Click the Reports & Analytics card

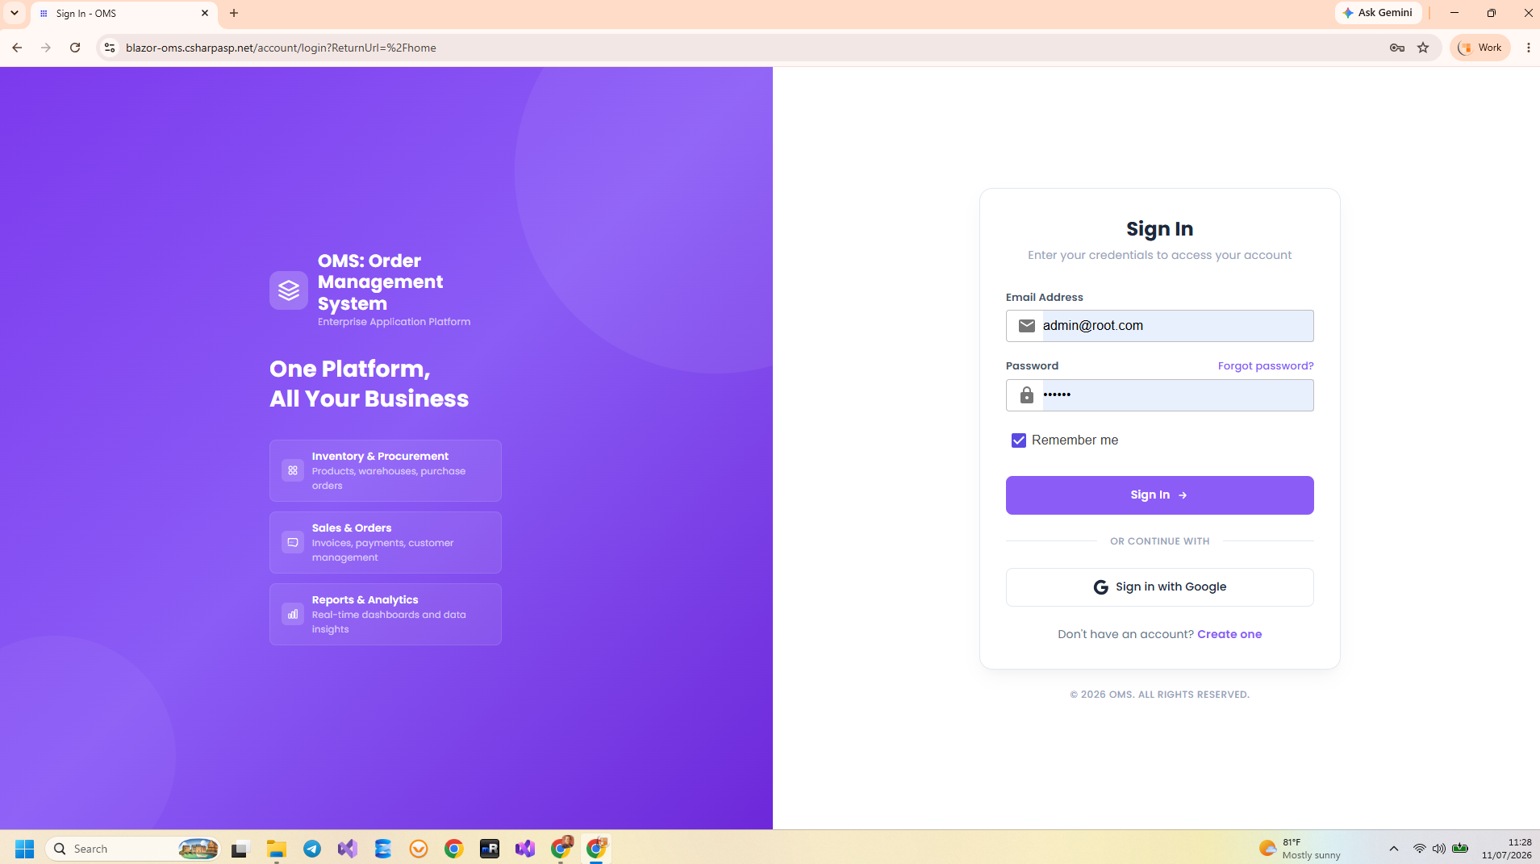(x=386, y=614)
